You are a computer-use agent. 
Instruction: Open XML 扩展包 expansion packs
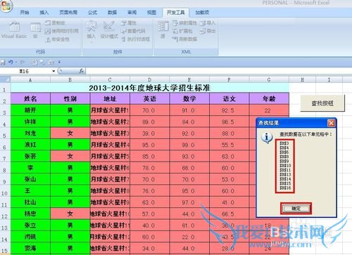tap(182, 31)
